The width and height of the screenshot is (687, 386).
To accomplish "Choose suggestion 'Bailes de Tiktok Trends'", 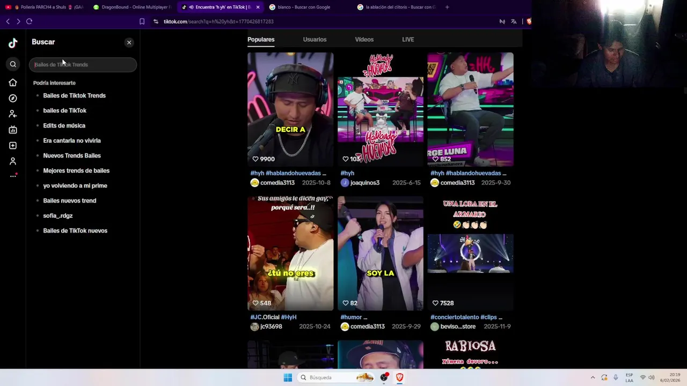I will coord(75,95).
